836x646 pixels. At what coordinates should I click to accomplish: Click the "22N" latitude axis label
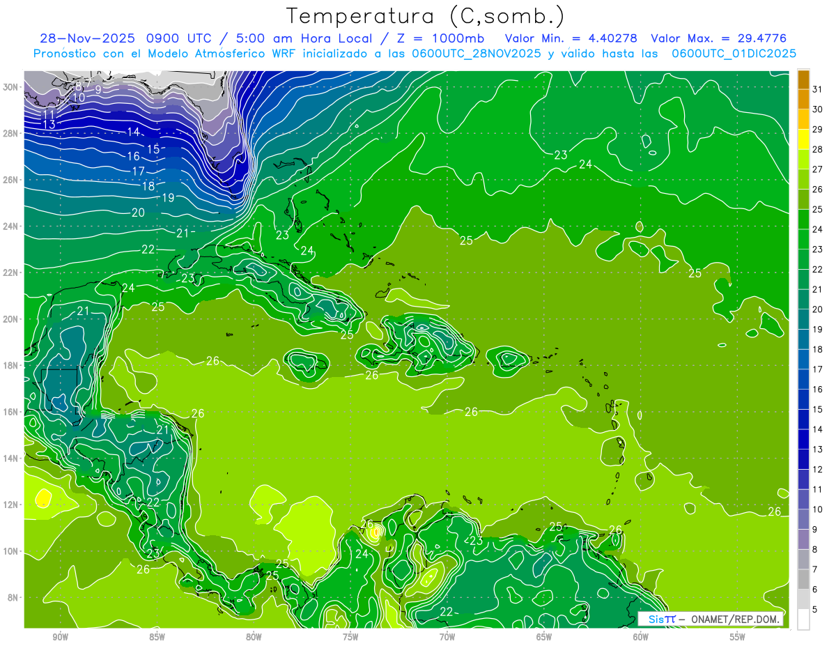(x=11, y=272)
